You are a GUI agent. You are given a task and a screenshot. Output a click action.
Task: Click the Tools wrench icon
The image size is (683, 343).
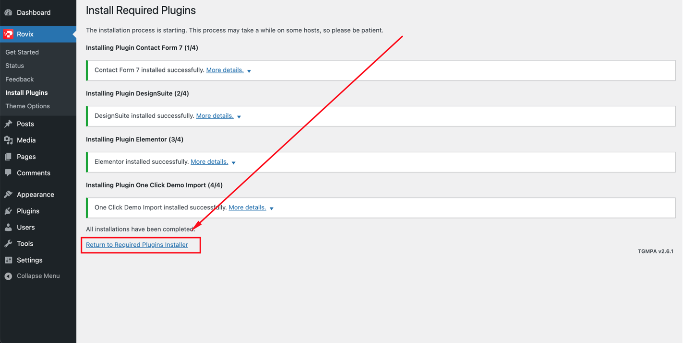[8, 243]
